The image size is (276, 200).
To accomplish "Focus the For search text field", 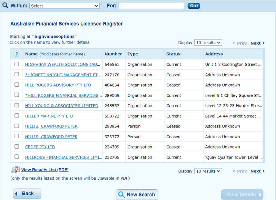I will pyautogui.click(x=151, y=6).
